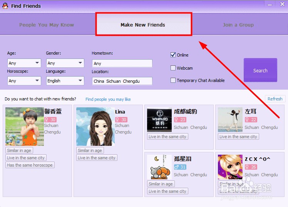Click Similar in age tag under Lina
This screenshot has width=288, height=207.
(90, 150)
